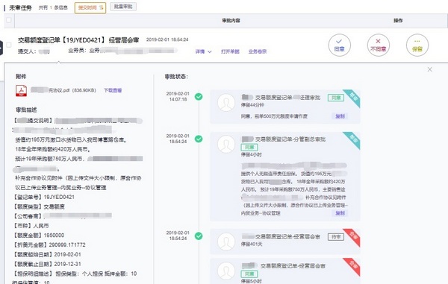The height and width of the screenshot is (284, 448).
Task: Click 批量审批 button
Action: pyautogui.click(x=123, y=7)
